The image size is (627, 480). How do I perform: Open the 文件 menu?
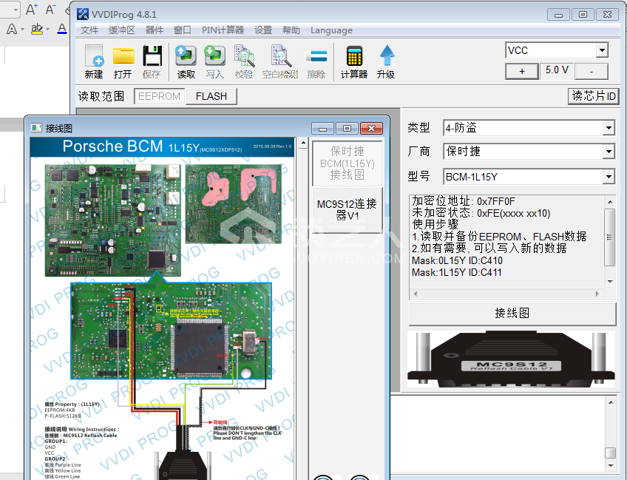point(89,30)
